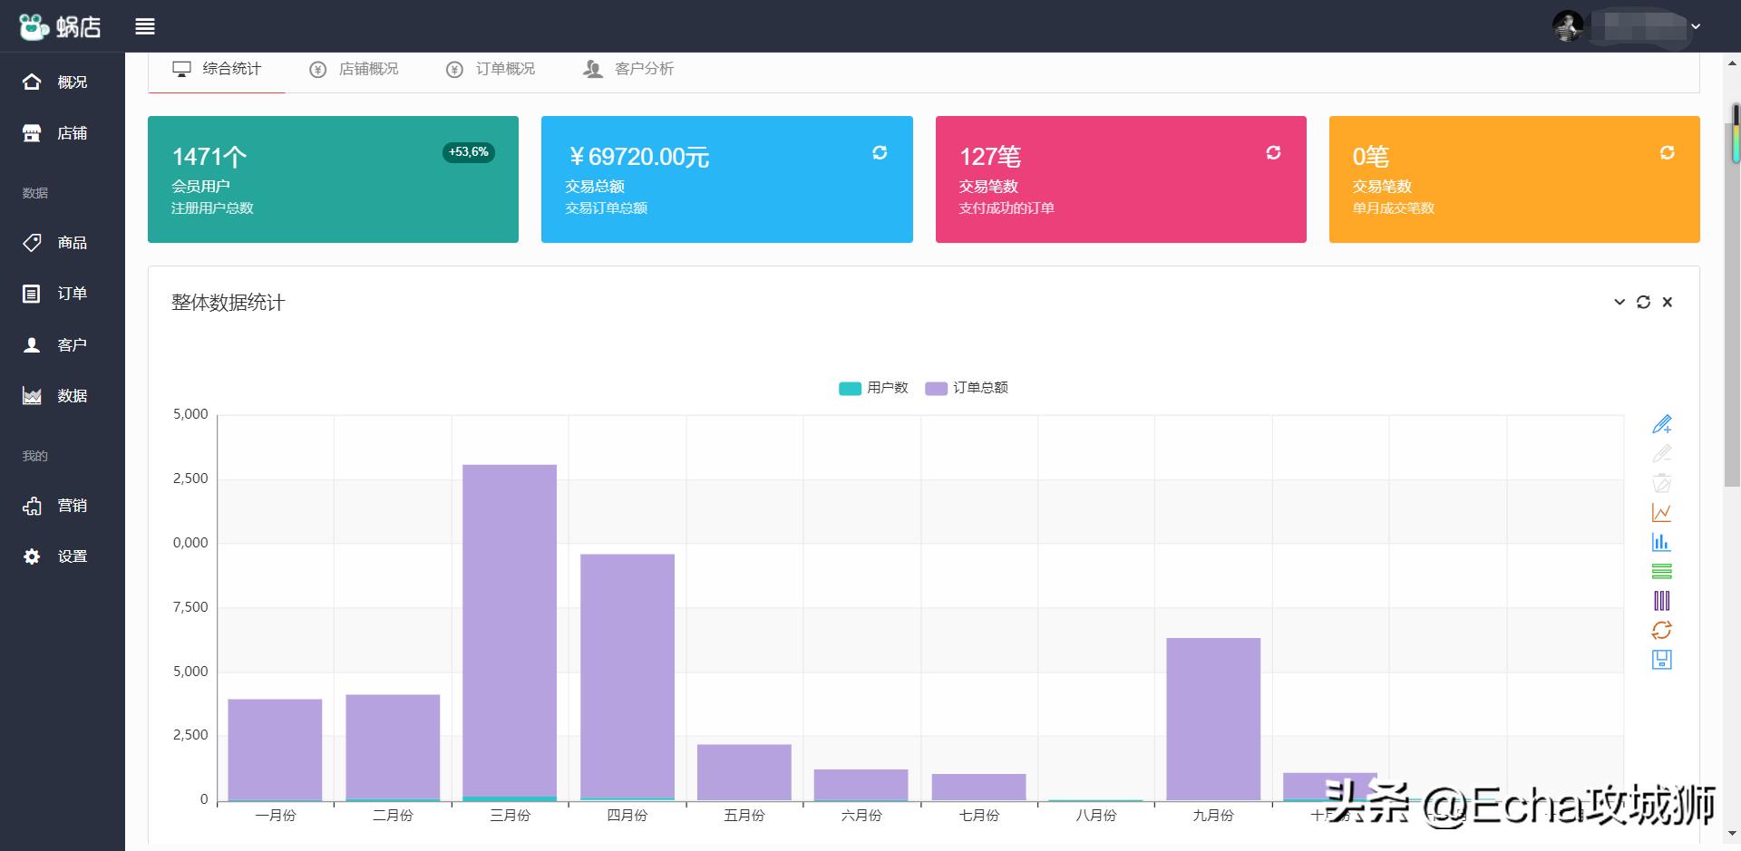This screenshot has height=851, width=1741.
Task: Restore chart with orange refresh icon
Action: [1661, 630]
